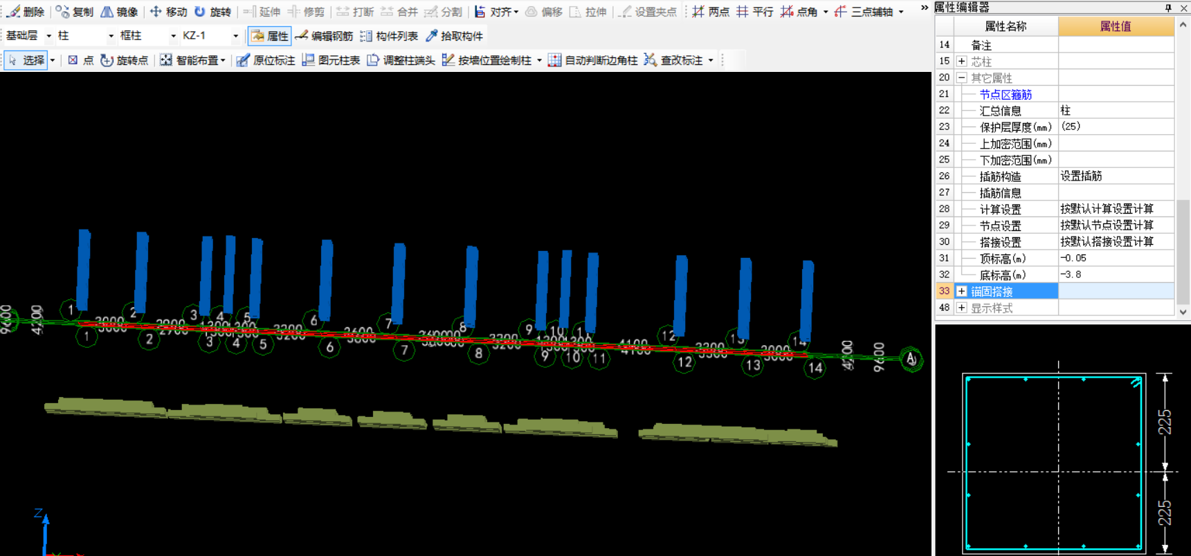Pin the 属性编辑器 panel
Viewport: 1191px width, 556px height.
tap(1168, 7)
